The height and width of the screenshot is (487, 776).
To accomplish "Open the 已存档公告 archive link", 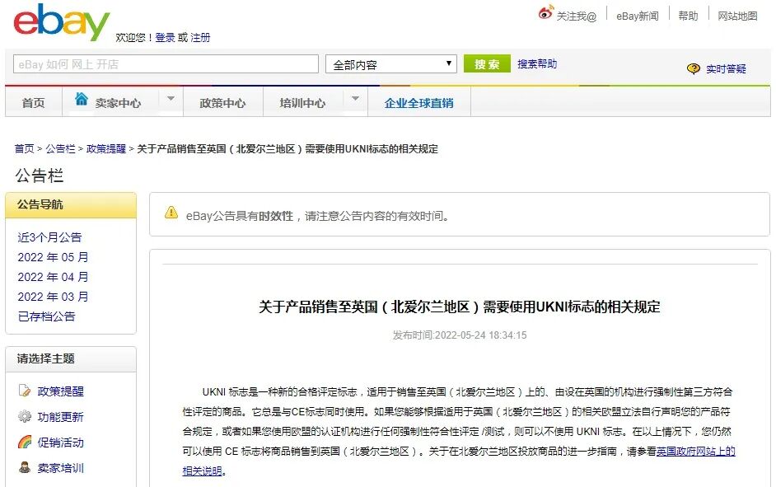I will [x=46, y=316].
